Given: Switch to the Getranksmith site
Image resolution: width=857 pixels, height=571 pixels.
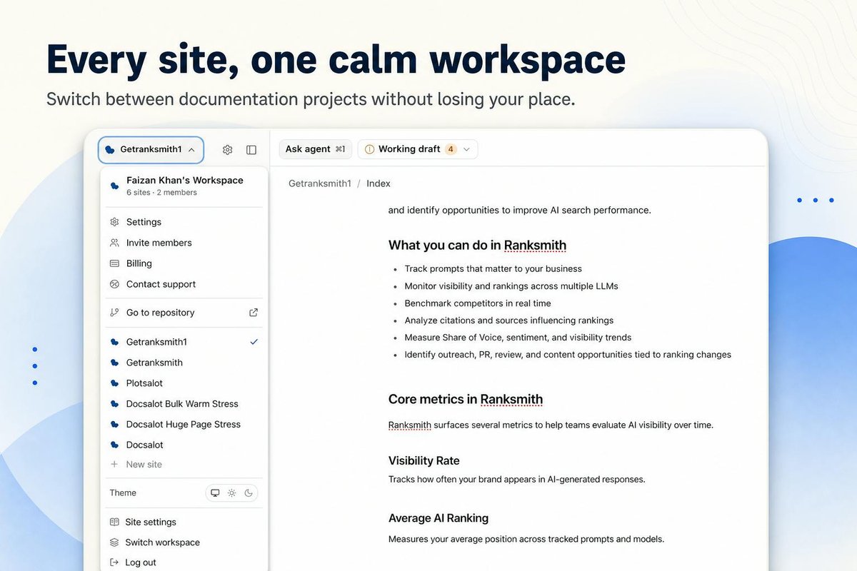Looking at the screenshot, I should click(x=184, y=363).
